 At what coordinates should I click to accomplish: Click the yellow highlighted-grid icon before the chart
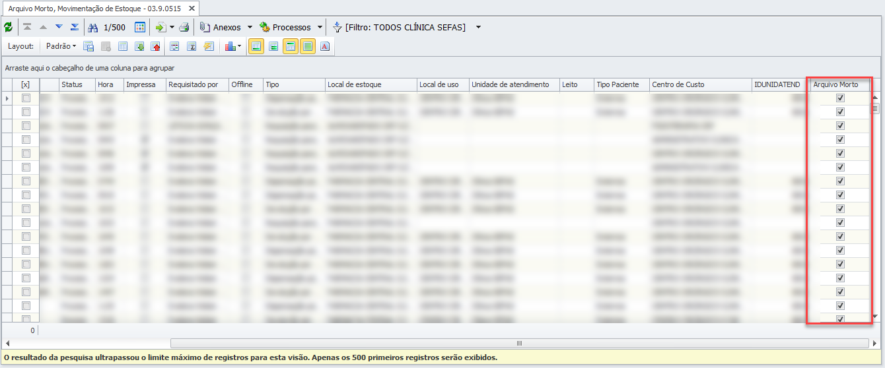209,46
